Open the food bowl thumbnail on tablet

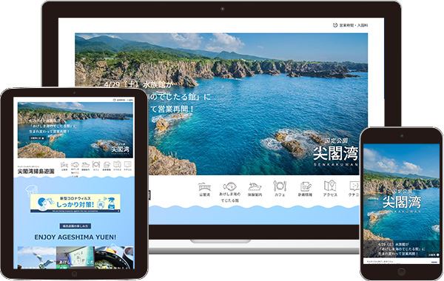[114, 257]
